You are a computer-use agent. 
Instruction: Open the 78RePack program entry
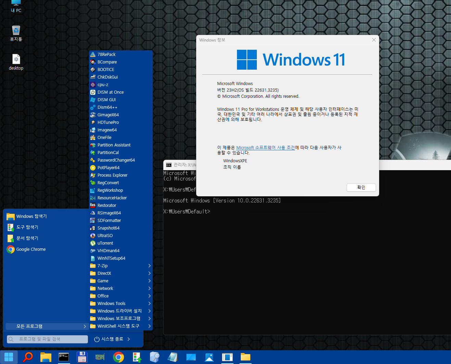click(121, 54)
